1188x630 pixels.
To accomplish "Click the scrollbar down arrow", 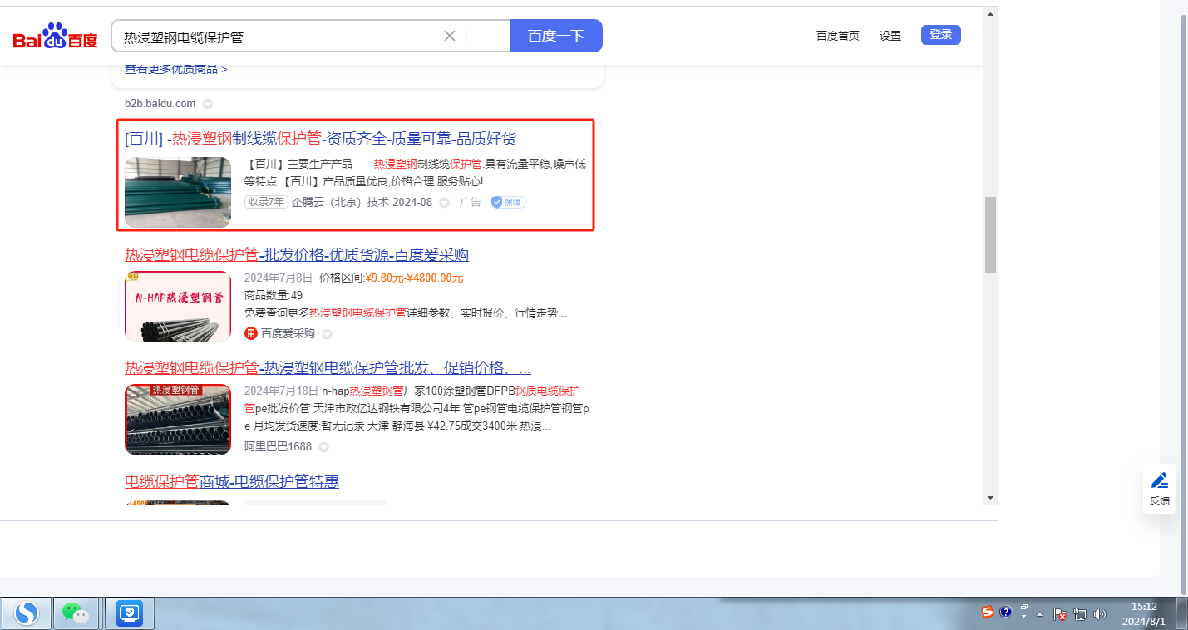I will click(990, 497).
